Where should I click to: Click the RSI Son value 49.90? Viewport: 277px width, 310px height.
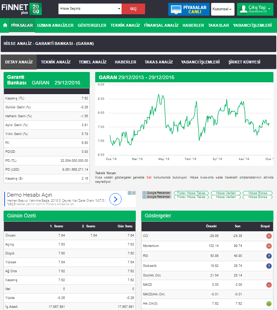[x=238, y=255]
